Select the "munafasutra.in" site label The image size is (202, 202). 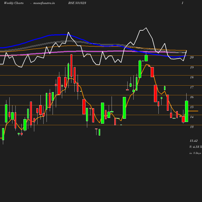44,3
